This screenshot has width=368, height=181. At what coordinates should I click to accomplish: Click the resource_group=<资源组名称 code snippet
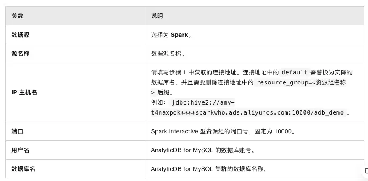301,82
